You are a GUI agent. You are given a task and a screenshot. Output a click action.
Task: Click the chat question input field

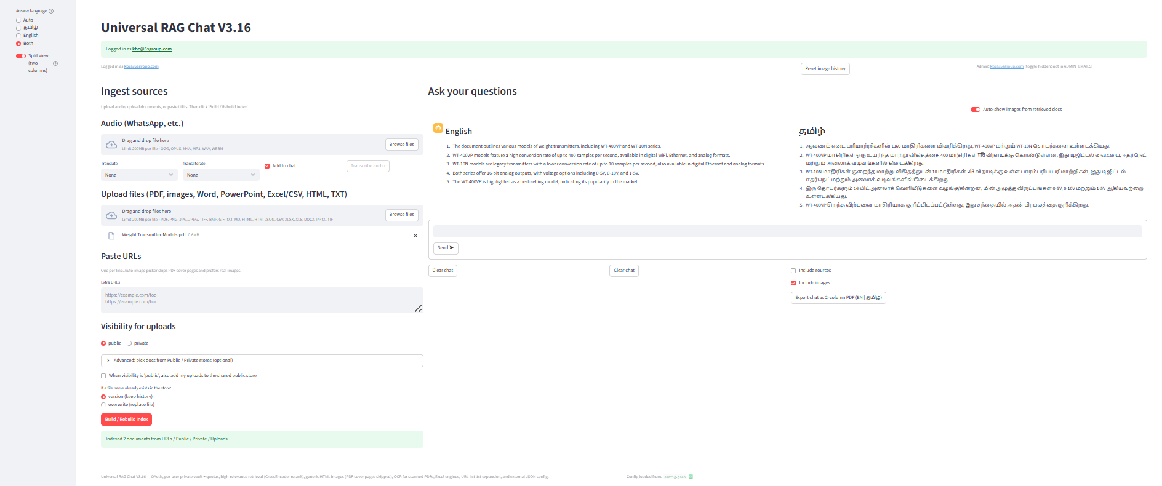787,231
